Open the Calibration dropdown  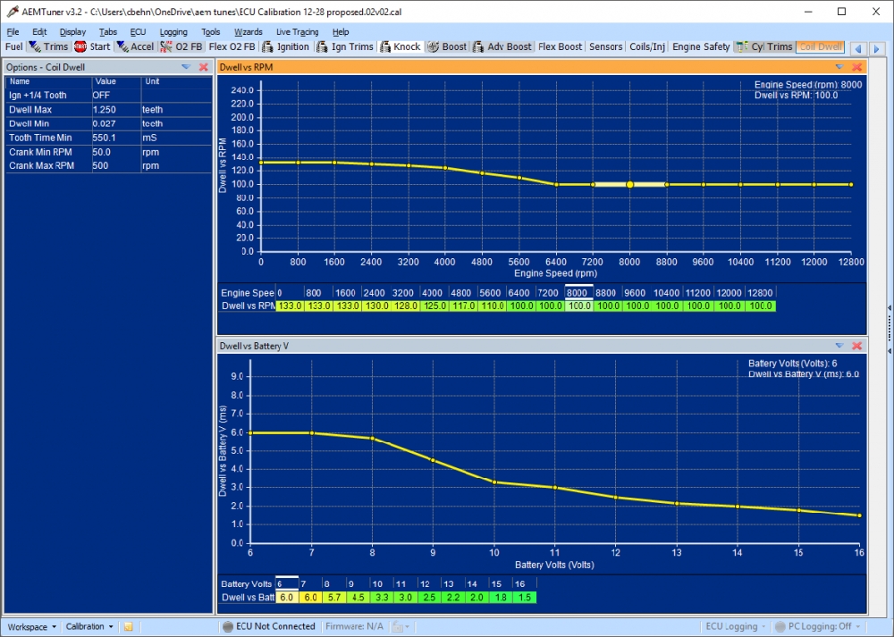89,626
